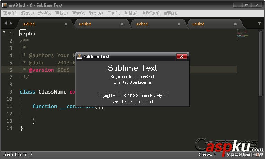
Task: Click the Sublime Text dialog title icon
Action: coord(79,56)
